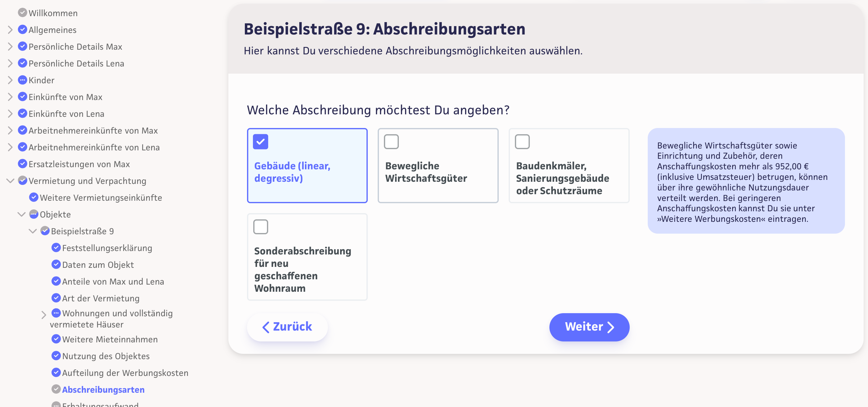Go back with the Zurück button
Viewport: 868px width, 407px height.
(x=287, y=327)
